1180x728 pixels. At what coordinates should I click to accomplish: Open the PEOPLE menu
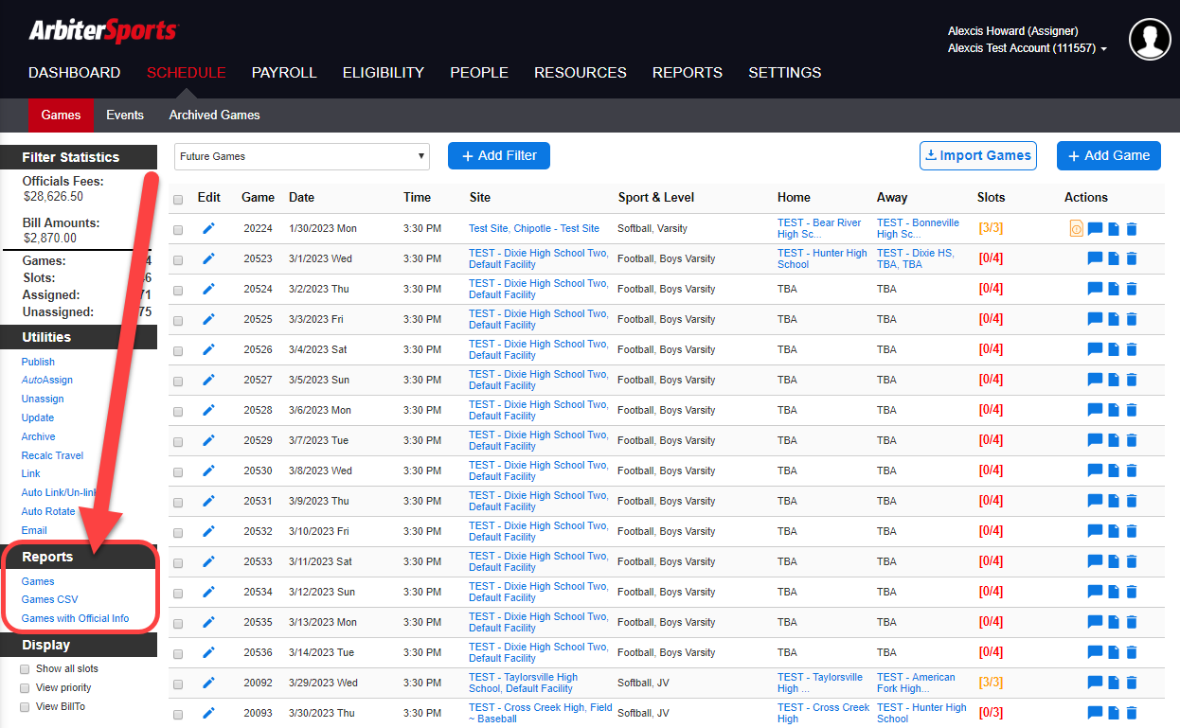tap(479, 73)
